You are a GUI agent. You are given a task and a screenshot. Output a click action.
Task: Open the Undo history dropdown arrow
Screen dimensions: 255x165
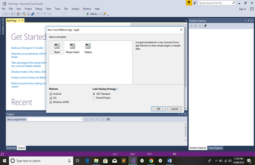(x=42, y=14)
